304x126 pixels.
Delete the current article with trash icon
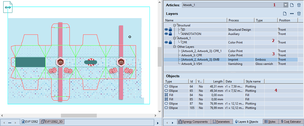coord(299,5)
